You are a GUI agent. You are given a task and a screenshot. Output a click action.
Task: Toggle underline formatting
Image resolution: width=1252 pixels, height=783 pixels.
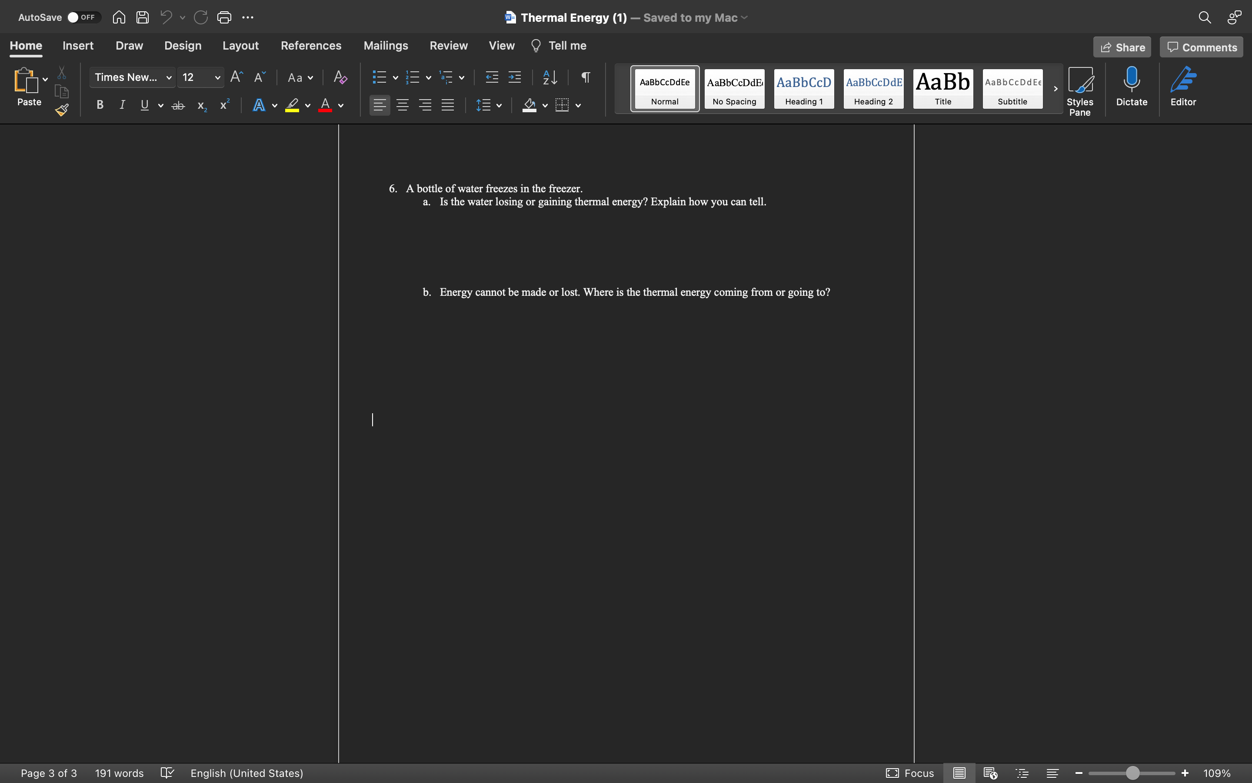pos(144,105)
